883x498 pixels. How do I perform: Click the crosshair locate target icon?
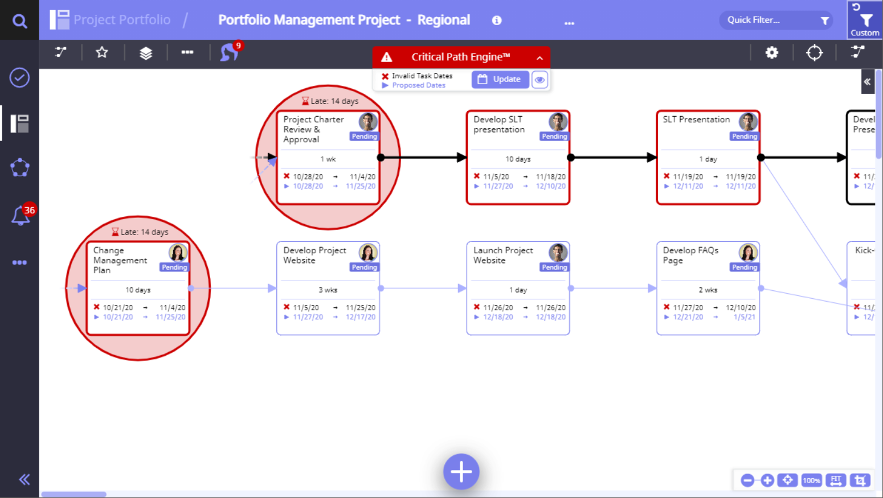(814, 53)
